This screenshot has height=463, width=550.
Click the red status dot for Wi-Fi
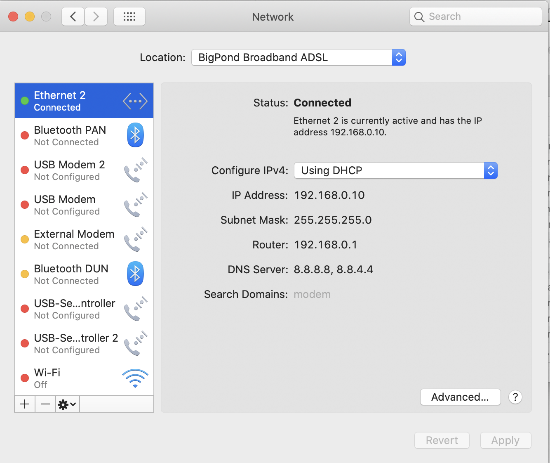[25, 378]
